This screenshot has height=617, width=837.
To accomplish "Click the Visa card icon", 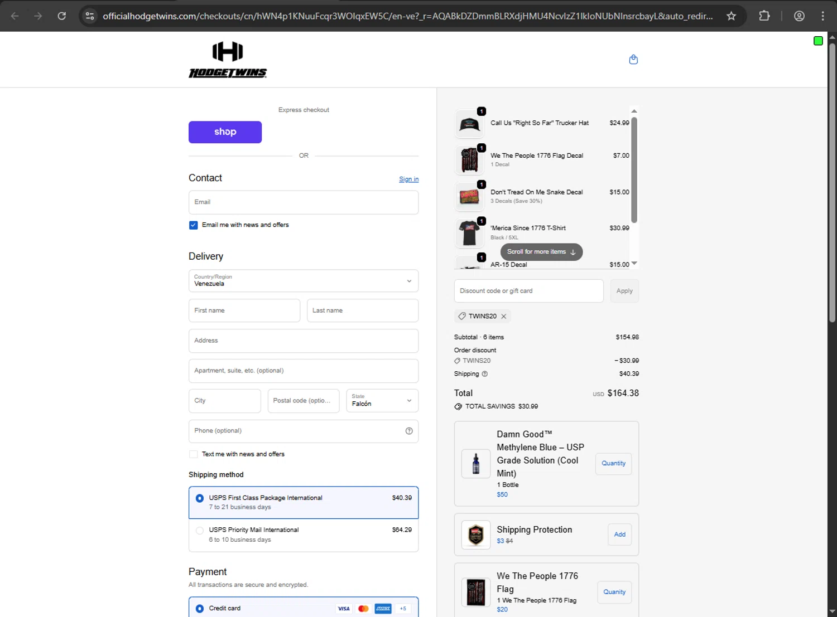I will click(344, 609).
